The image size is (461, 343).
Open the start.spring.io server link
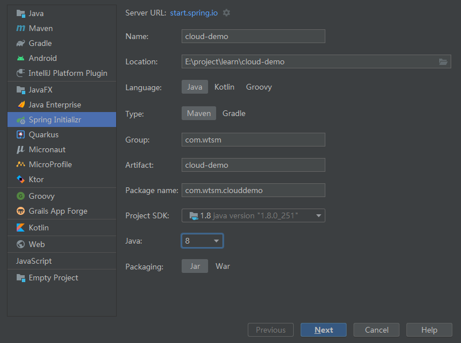click(x=194, y=13)
